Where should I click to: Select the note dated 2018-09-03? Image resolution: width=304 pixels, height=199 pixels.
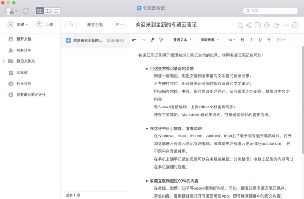click(x=95, y=41)
